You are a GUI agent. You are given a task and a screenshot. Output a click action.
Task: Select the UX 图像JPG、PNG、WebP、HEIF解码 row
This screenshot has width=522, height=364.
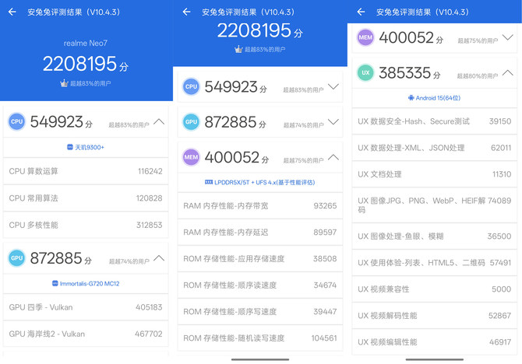[x=435, y=205]
